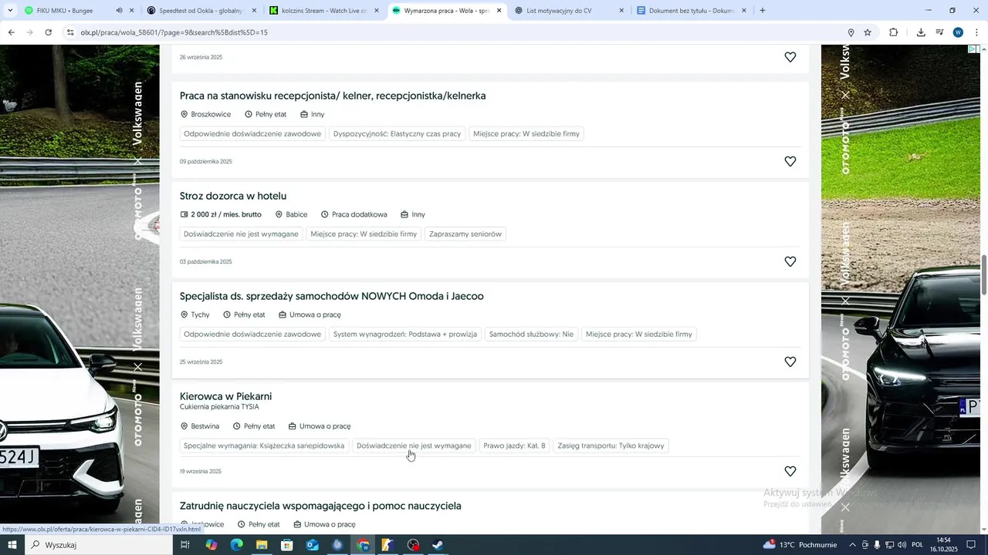Switch to the Dokument bez tytułu tab
Image resolution: width=988 pixels, height=555 pixels.
691,11
